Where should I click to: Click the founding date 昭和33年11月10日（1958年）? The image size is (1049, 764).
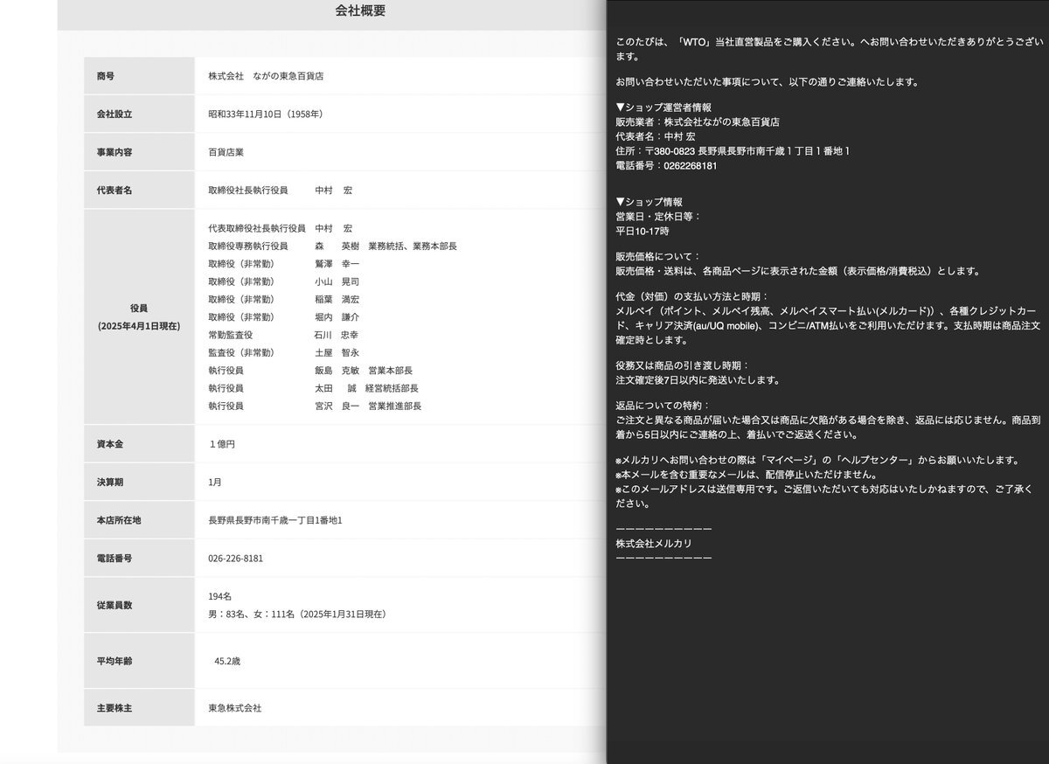268,115
